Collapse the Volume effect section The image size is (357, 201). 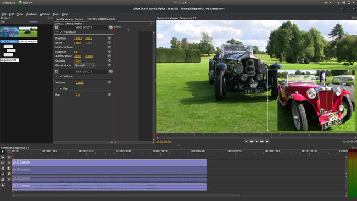[57, 76]
